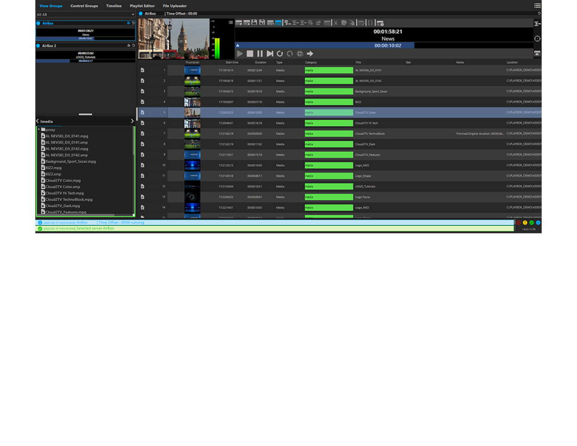The width and height of the screenshot is (577, 446).
Task: Click the floppy disk save playlist icon
Action: (254, 23)
